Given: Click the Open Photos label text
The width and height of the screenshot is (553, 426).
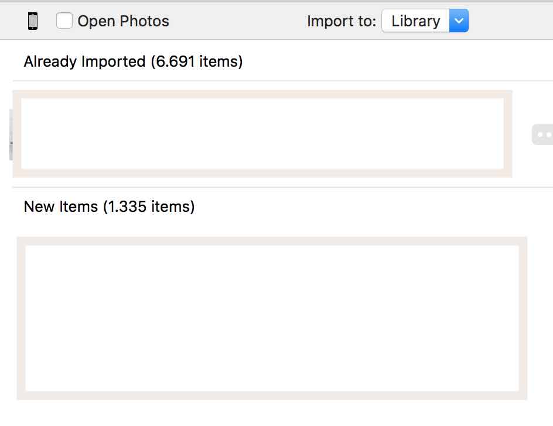Looking at the screenshot, I should tap(123, 21).
